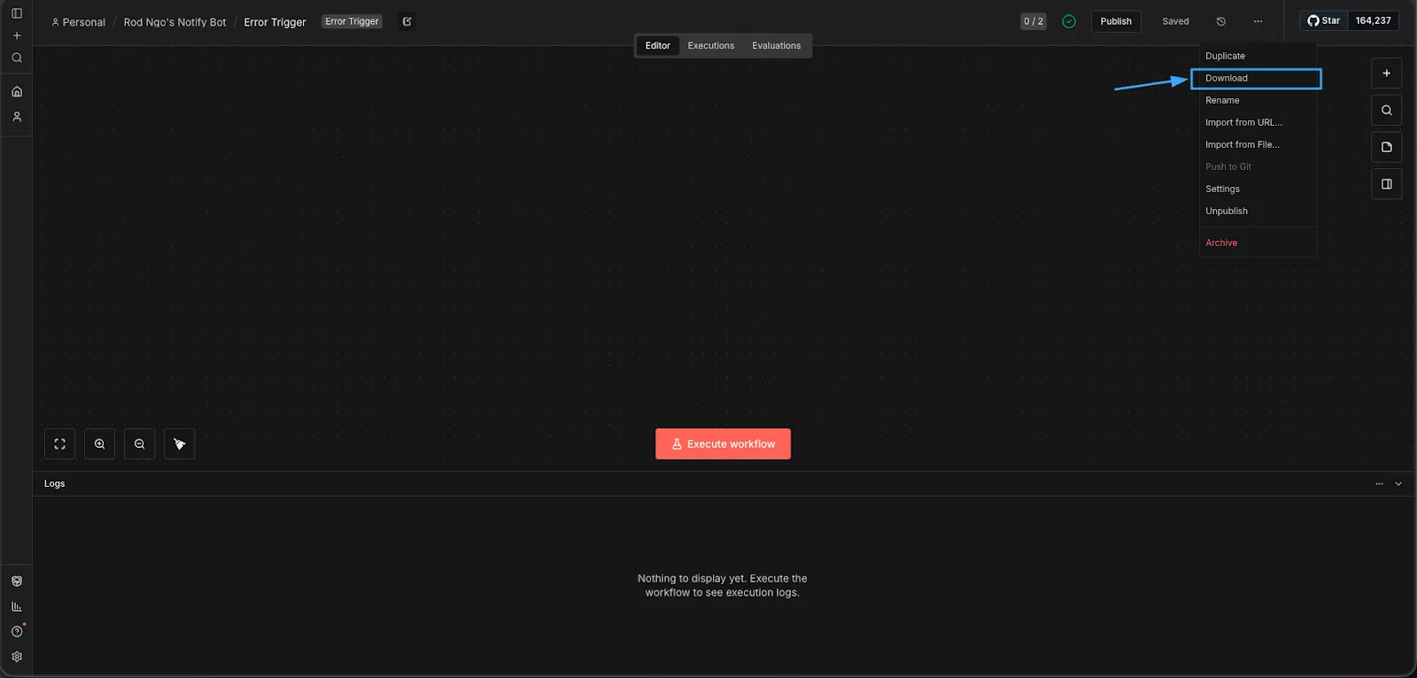
Task: Click the Execute workflow button
Action: [x=723, y=444]
